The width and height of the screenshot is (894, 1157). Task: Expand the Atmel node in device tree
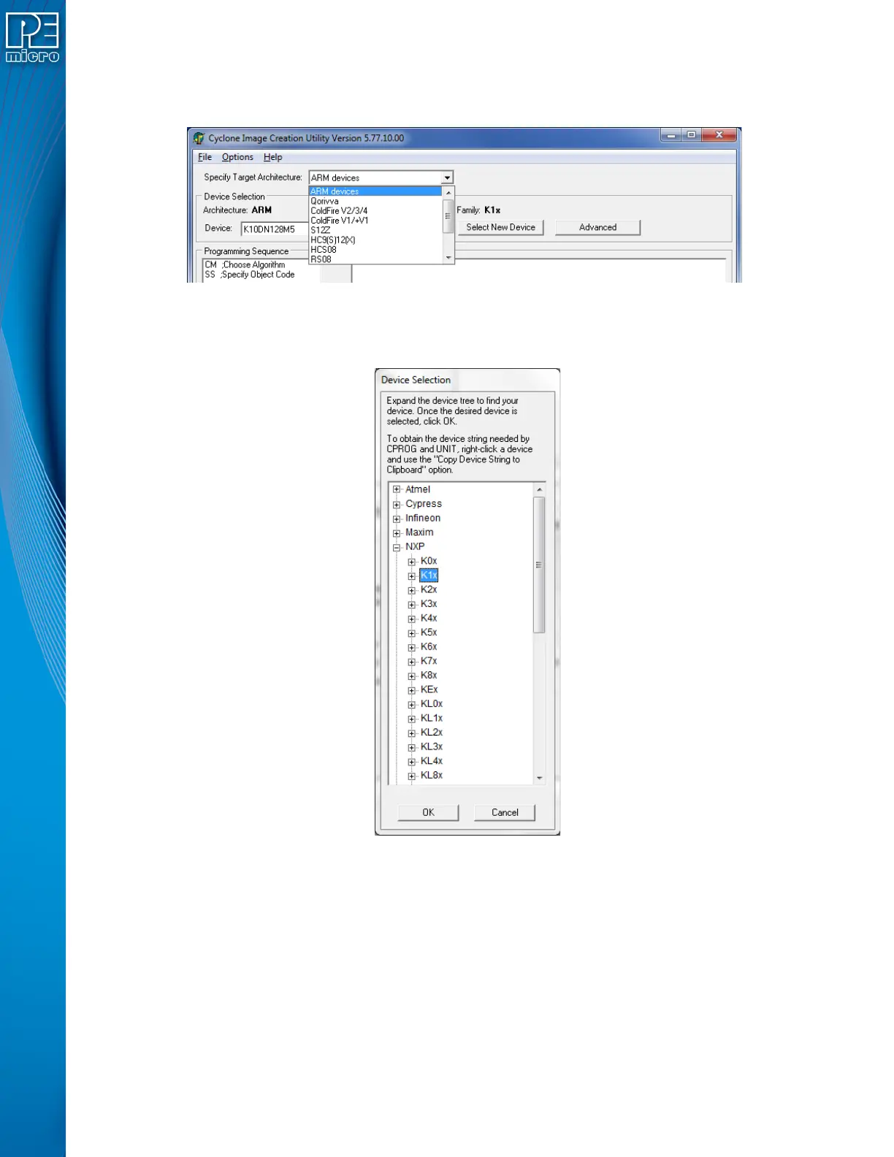click(397, 489)
